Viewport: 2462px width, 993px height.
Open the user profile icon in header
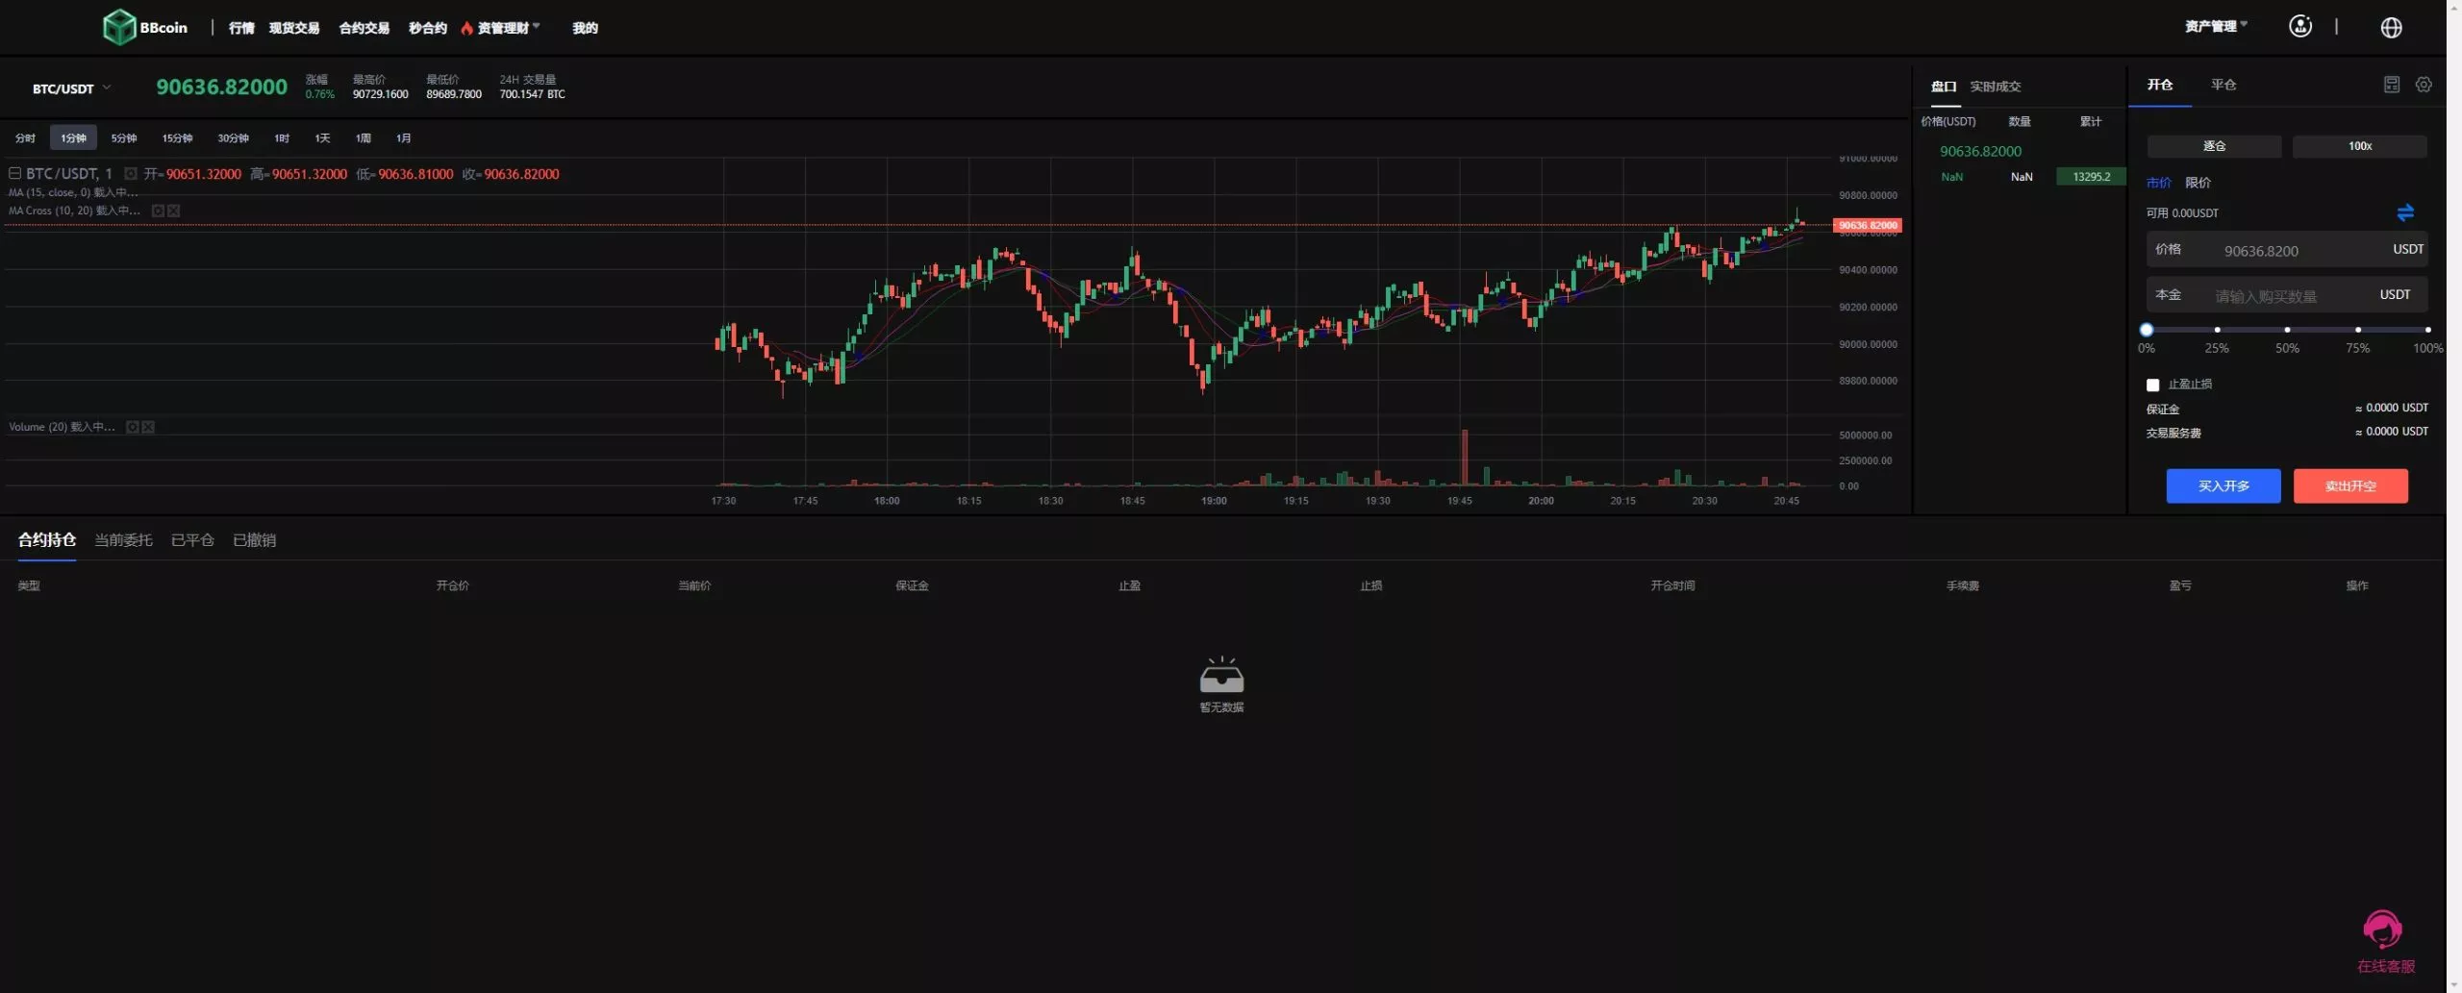pos(2299,27)
